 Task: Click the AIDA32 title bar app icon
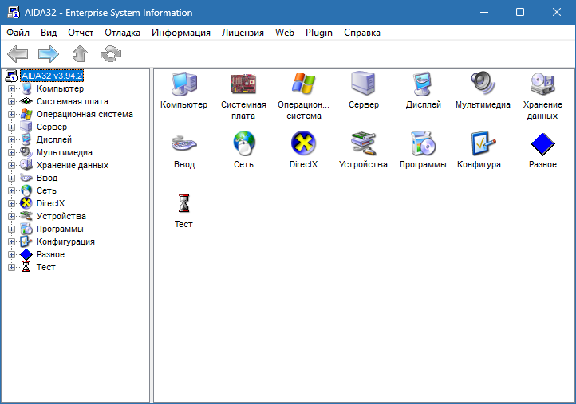[x=14, y=12]
